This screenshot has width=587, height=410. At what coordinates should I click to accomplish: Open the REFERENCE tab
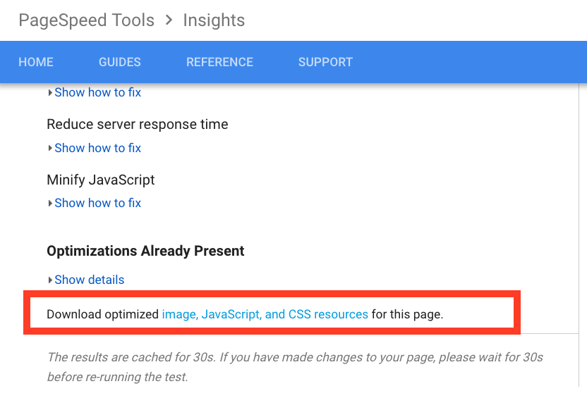219,62
